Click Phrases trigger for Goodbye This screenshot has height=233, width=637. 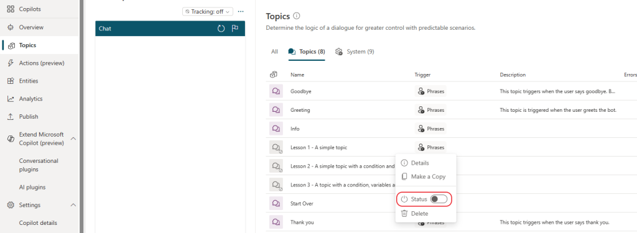(x=430, y=91)
